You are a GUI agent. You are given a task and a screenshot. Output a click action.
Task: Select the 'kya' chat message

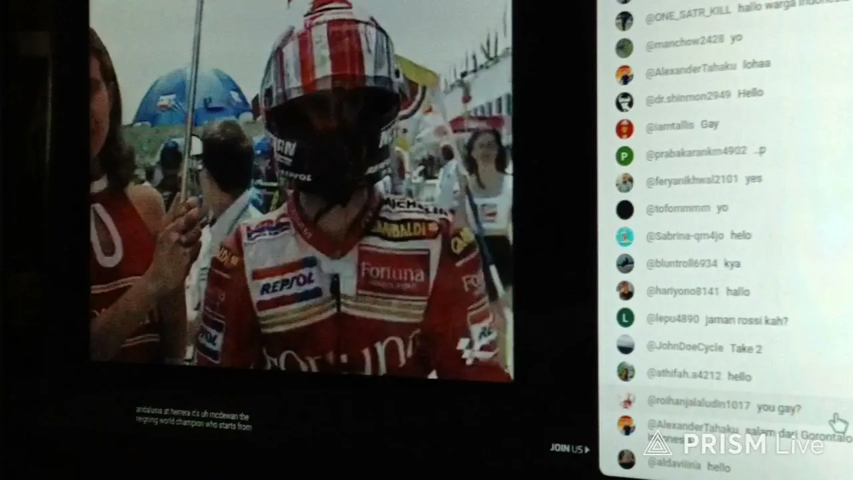click(732, 263)
